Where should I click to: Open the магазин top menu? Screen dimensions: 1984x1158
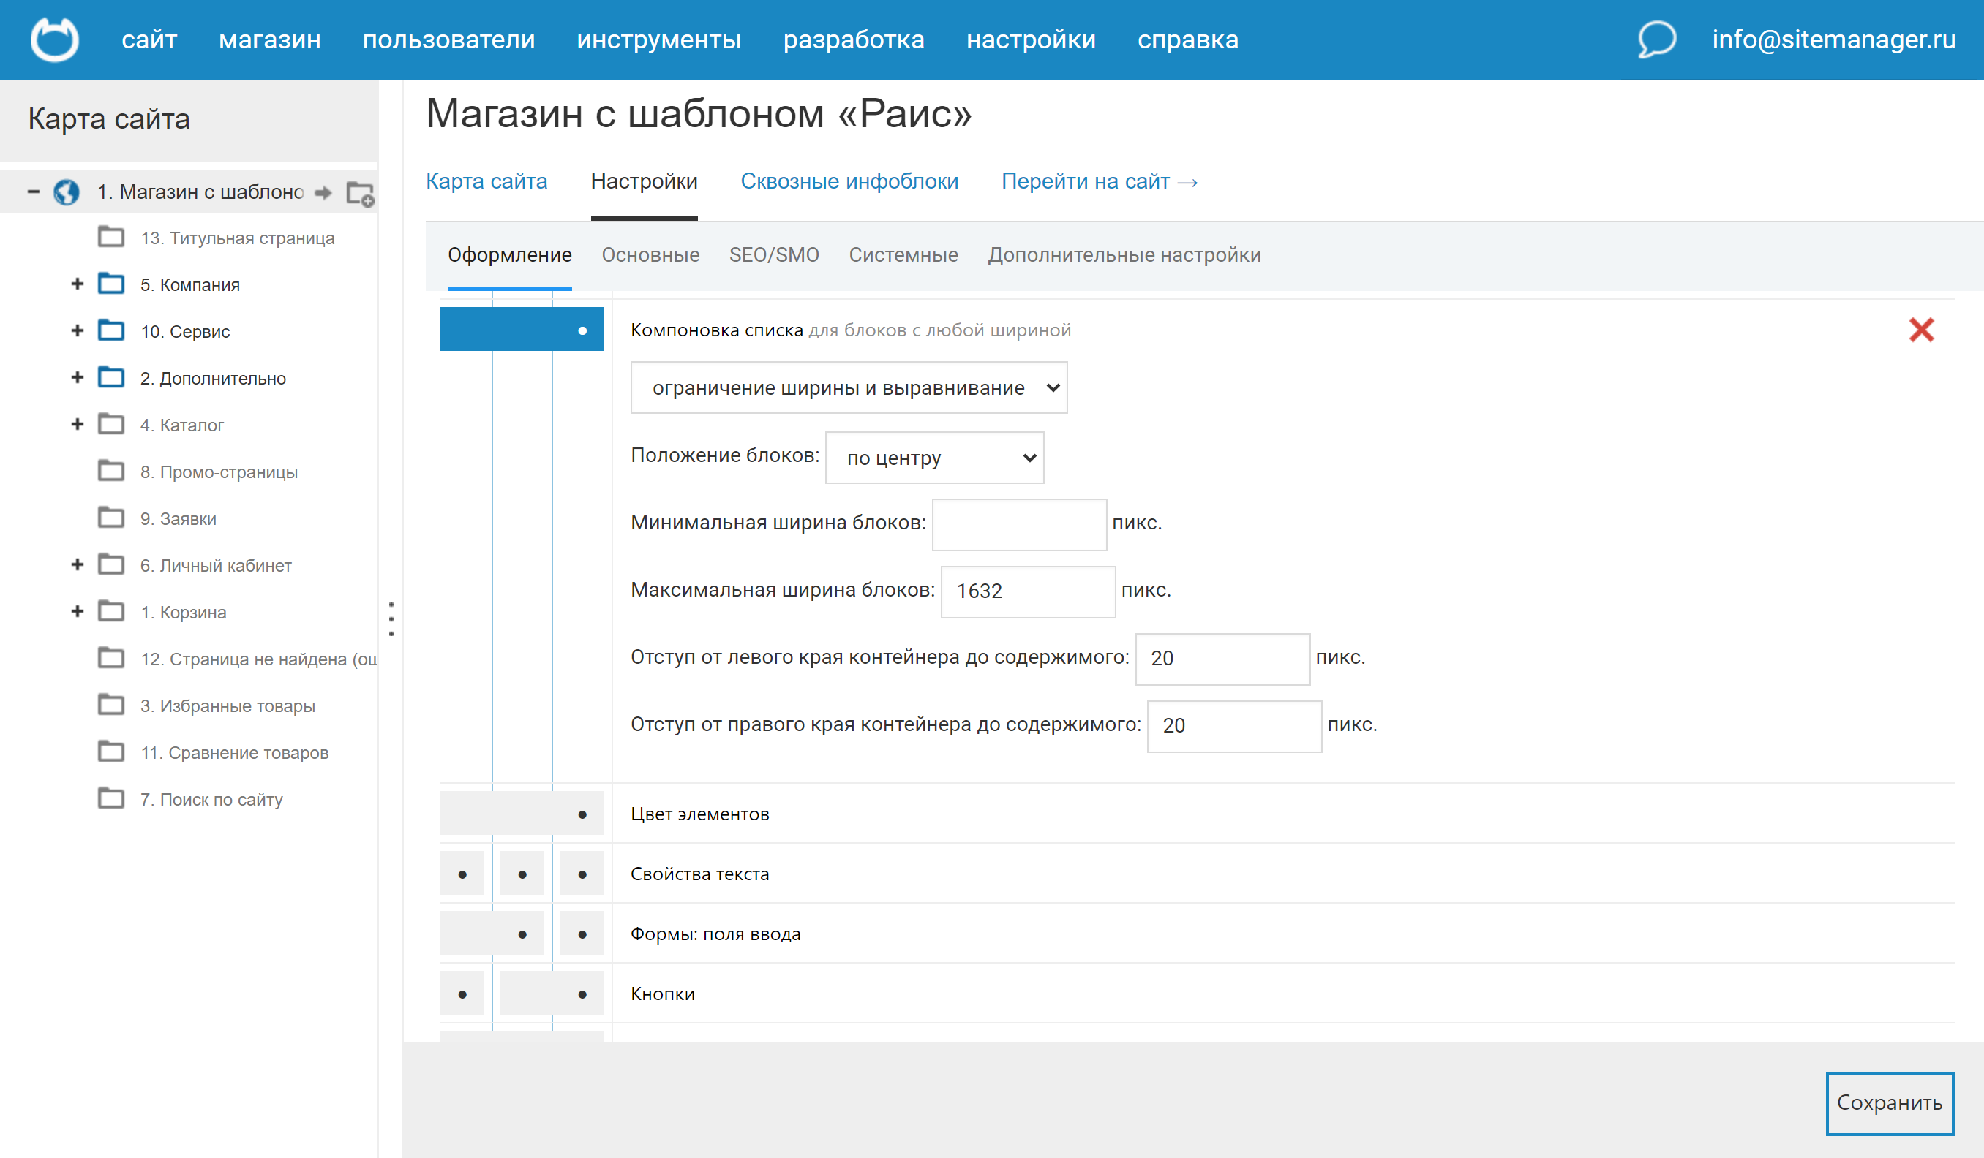click(269, 39)
